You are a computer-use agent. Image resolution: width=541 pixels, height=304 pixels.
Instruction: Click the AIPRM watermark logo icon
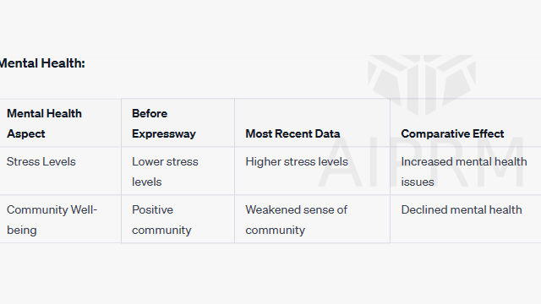click(422, 84)
